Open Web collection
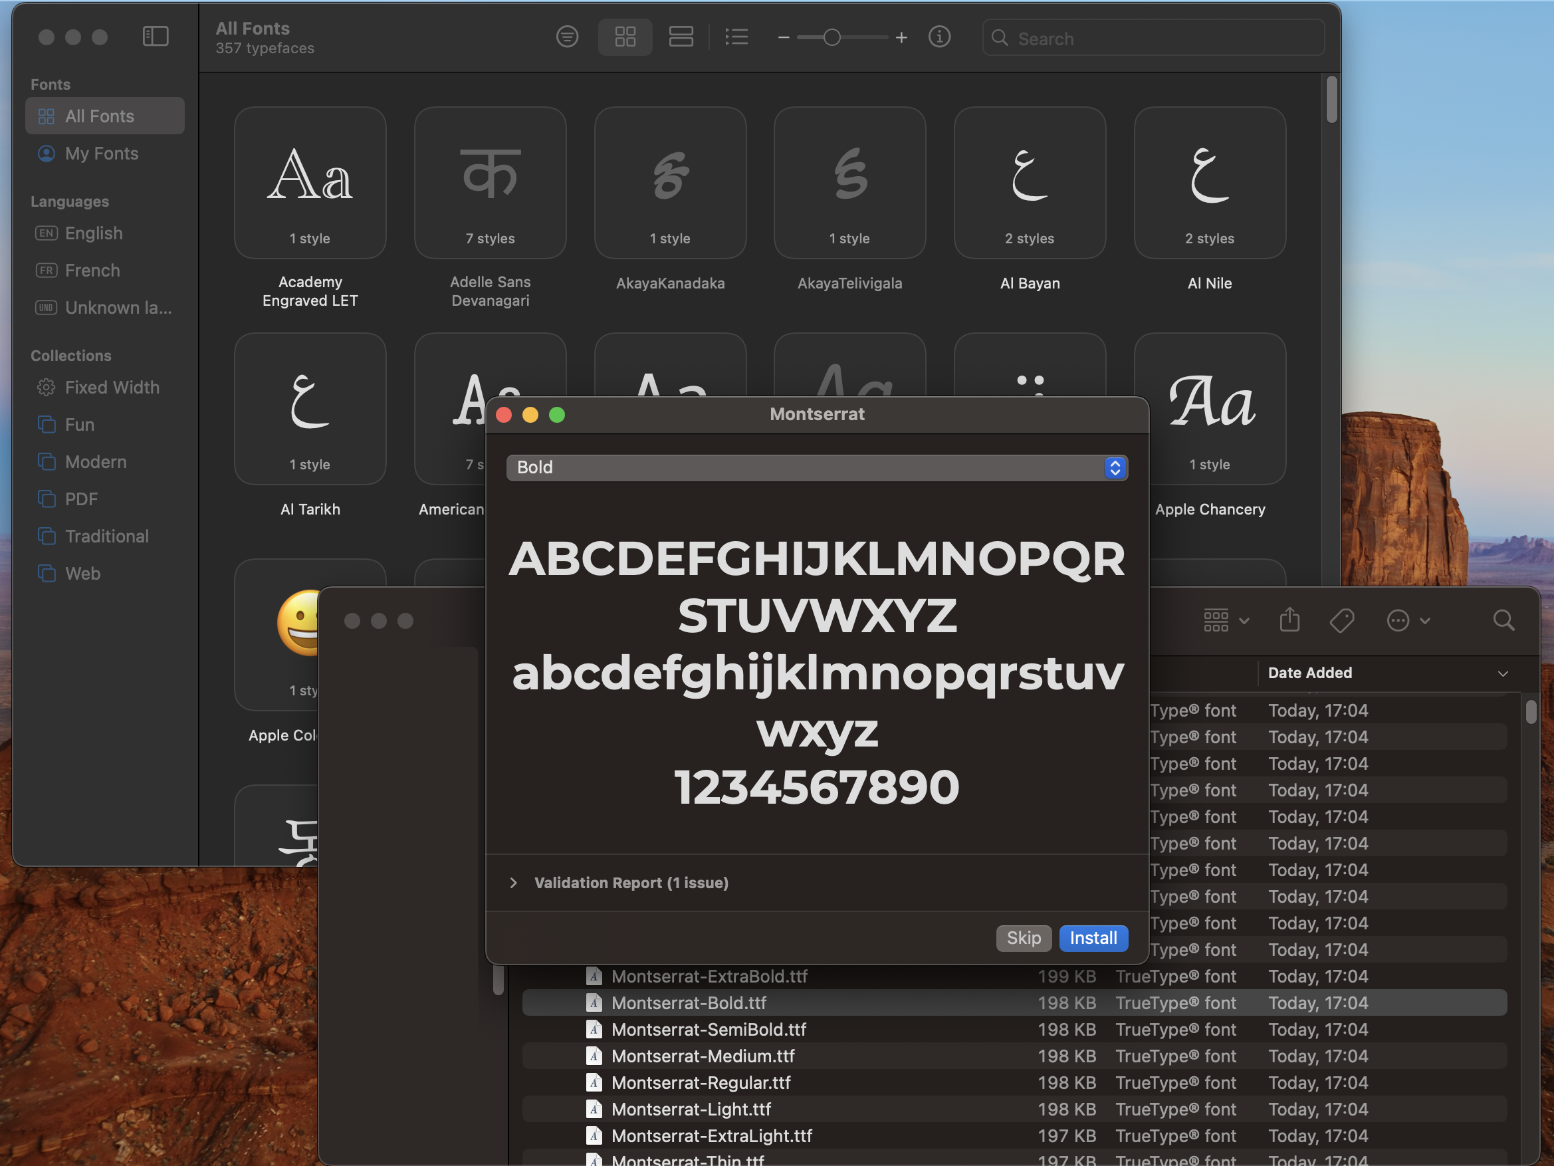The height and width of the screenshot is (1166, 1554). [104, 574]
